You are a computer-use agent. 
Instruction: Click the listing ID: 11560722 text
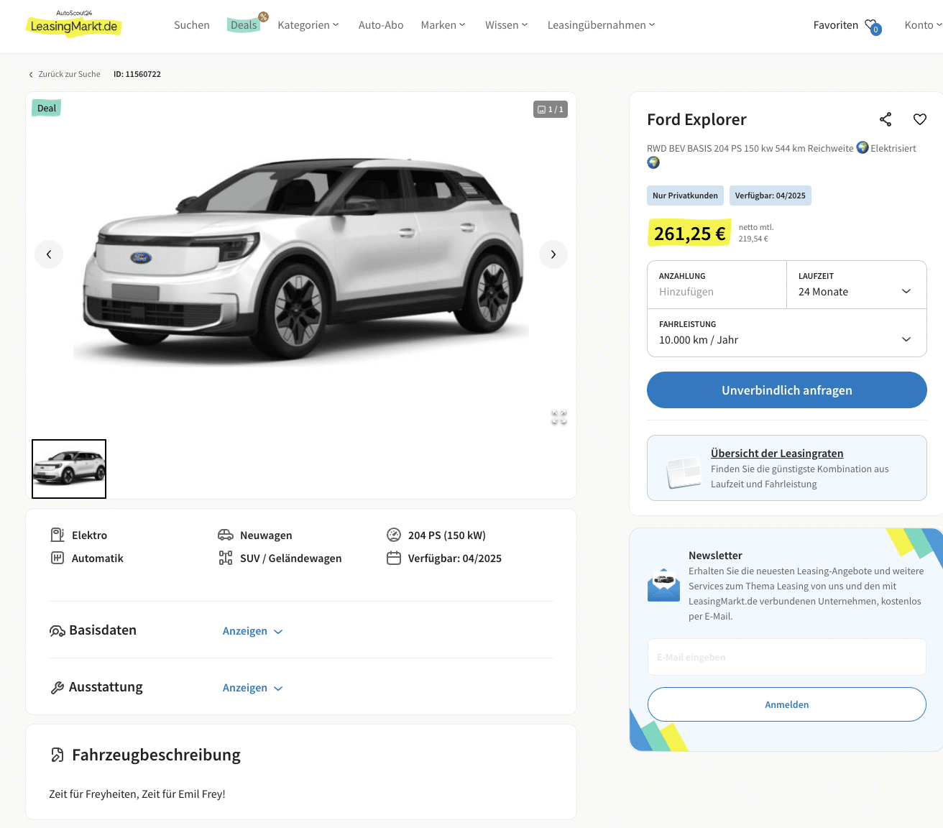[x=137, y=74]
